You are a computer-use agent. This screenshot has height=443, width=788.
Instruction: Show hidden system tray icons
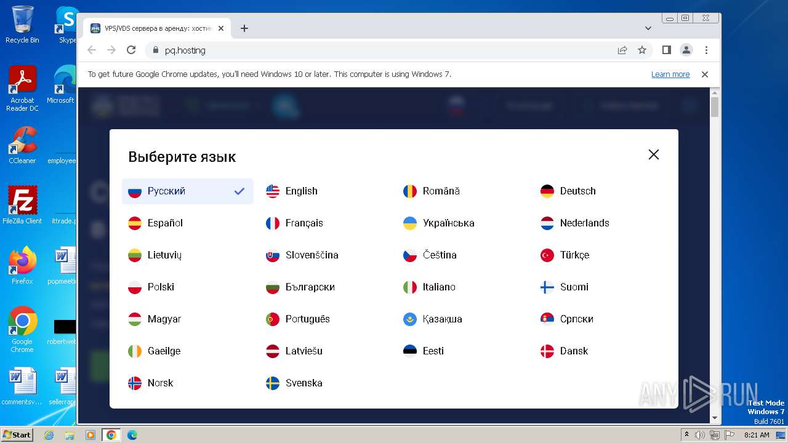(x=686, y=435)
